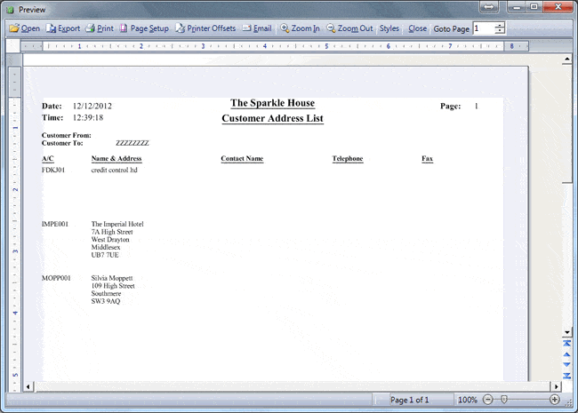Jump to last page using bottom arrow
Image resolution: width=578 pixels, height=413 pixels.
pyautogui.click(x=567, y=376)
